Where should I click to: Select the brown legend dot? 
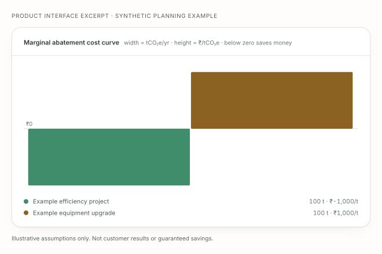point(26,213)
